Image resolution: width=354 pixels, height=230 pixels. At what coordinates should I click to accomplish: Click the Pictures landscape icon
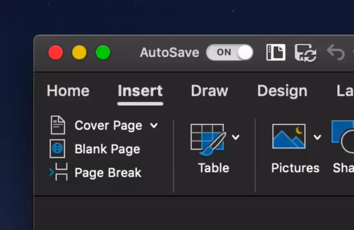[289, 136]
